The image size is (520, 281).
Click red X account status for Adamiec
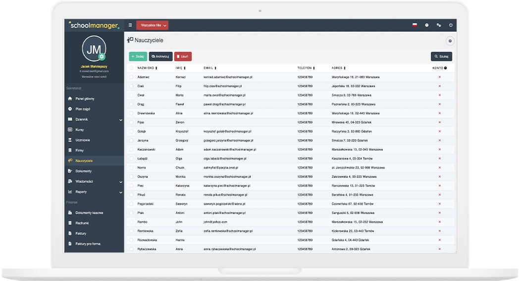pyautogui.click(x=439, y=77)
